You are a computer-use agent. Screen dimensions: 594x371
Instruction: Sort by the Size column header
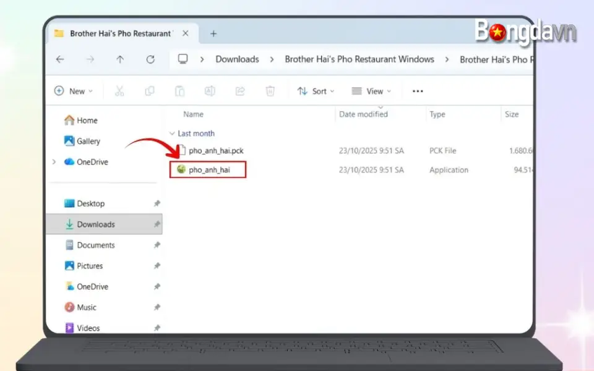click(x=512, y=114)
